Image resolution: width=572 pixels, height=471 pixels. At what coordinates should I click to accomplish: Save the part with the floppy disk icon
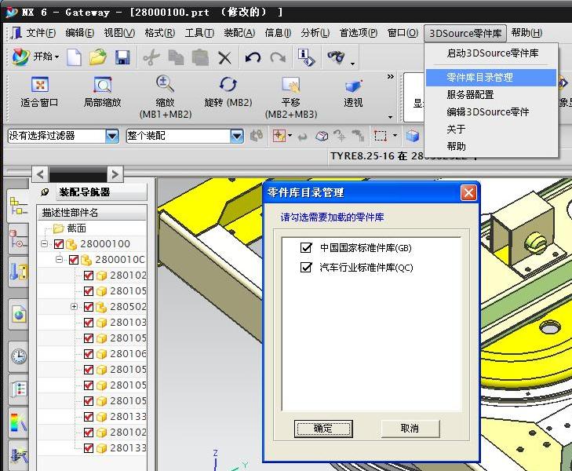click(x=122, y=57)
